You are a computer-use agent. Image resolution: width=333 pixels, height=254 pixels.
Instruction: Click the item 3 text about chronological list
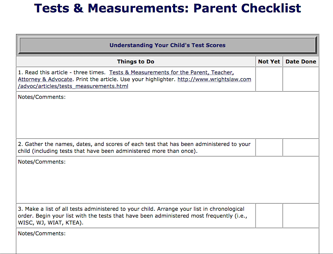pyautogui.click(x=132, y=216)
